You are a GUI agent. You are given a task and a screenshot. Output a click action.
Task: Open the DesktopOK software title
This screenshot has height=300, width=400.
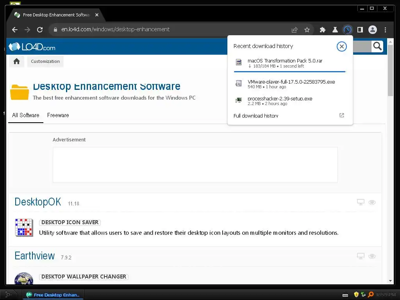tap(38, 202)
